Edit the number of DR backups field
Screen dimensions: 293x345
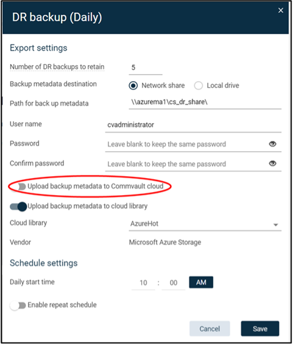coord(146,68)
